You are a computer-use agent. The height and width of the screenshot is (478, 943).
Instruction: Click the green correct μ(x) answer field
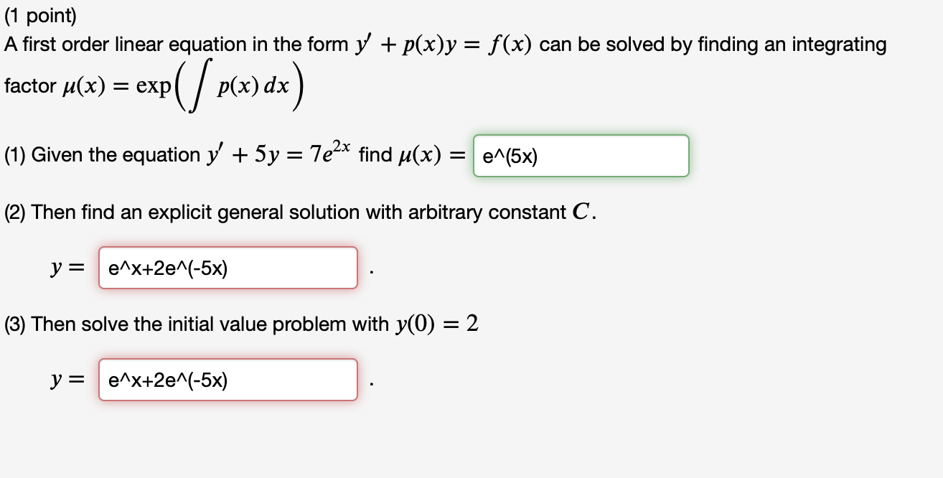pyautogui.click(x=581, y=156)
